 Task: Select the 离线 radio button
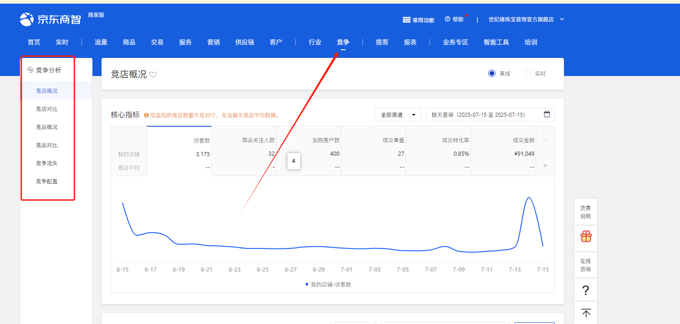[492, 73]
